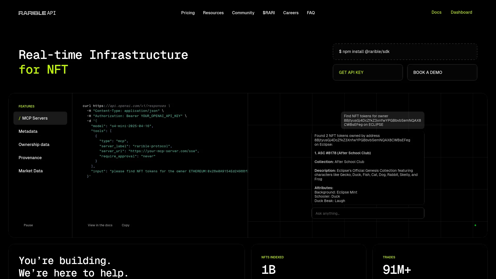This screenshot has height=279, width=496.
Task: Click the "You're building." heading
Action: [x=65, y=261]
